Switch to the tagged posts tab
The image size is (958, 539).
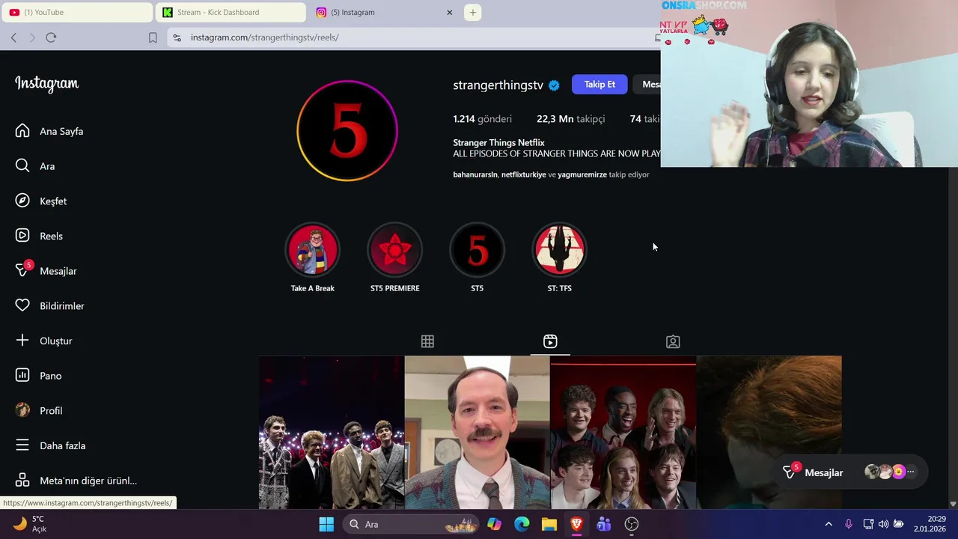pos(673,341)
